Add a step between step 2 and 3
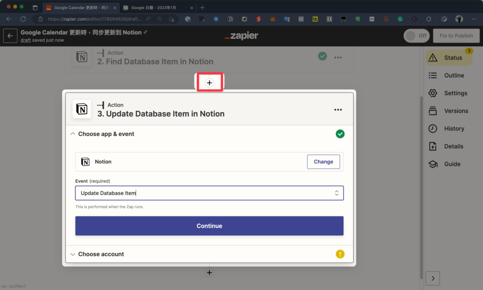This screenshot has height=290, width=483. [x=209, y=83]
